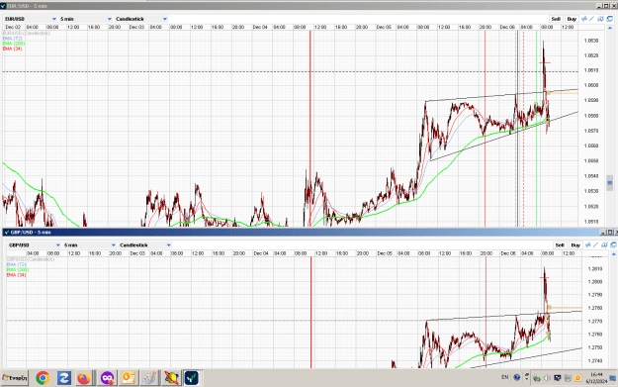
Task: Select EMA (72) legend in GBP/USD chart
Action: click(16, 264)
